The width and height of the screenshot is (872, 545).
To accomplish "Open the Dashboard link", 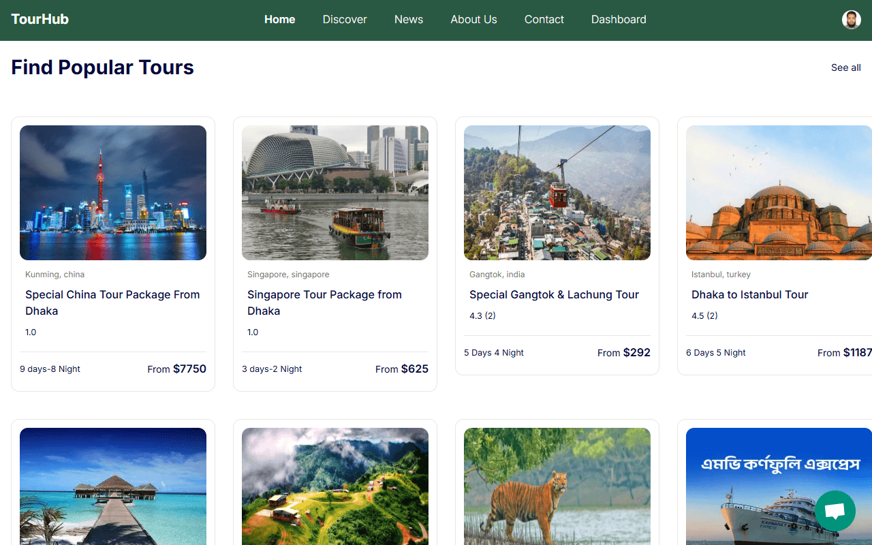I will (x=619, y=20).
